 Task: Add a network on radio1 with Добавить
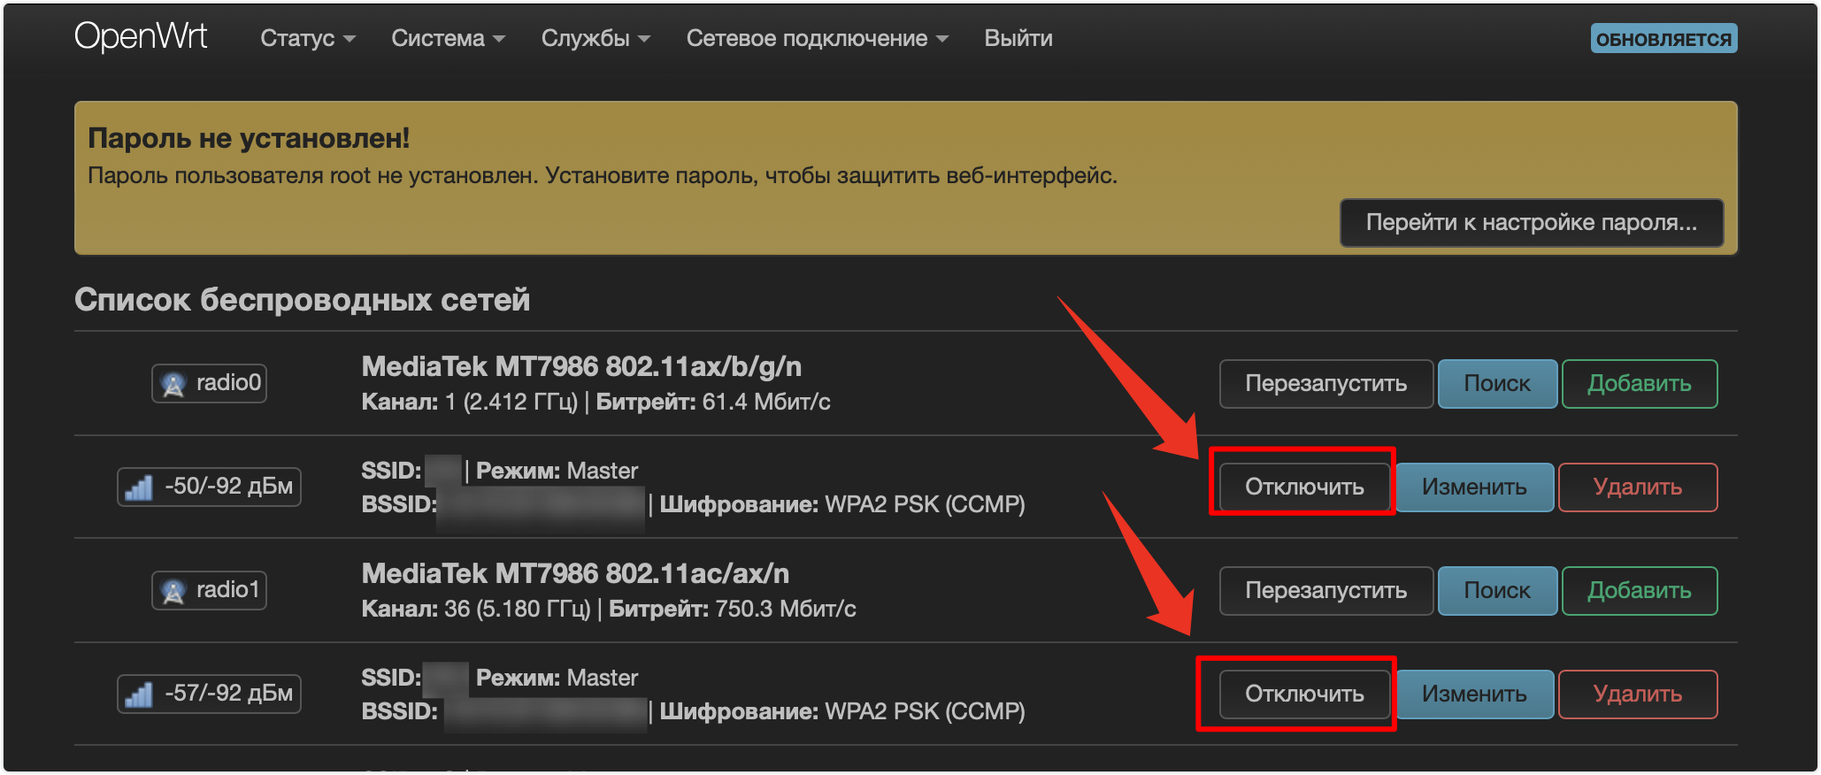click(1640, 590)
